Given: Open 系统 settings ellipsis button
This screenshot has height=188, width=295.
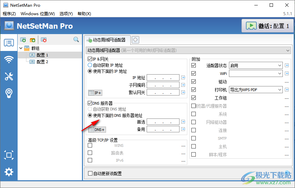Looking at the screenshot, I should tap(287, 114).
